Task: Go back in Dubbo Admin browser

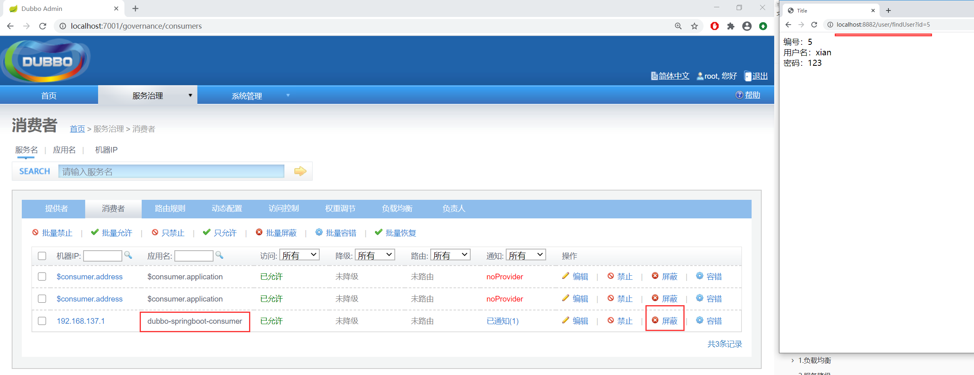Action: coord(10,26)
